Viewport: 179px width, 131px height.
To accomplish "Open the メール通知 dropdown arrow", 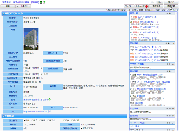I will 29,6.
